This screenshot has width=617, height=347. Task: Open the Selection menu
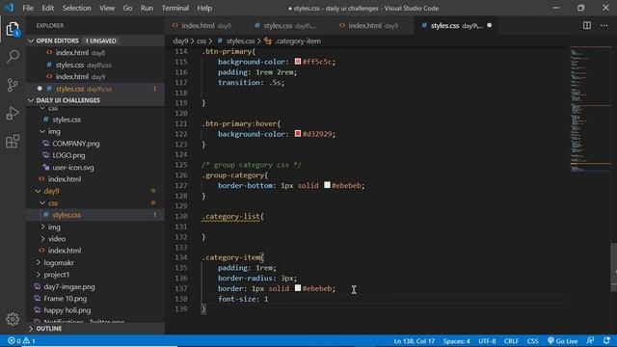76,8
